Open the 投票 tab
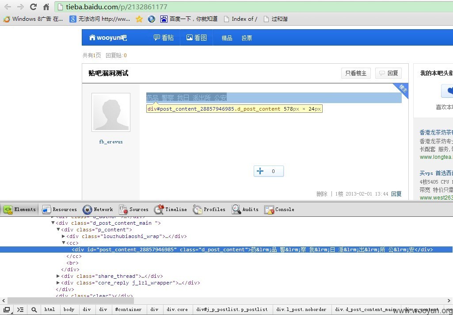This screenshot has height=315, width=453. click(247, 38)
